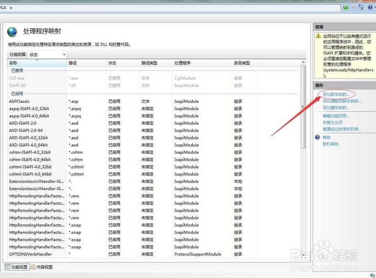
Task: Open 编辑功能权限 action link
Action: coord(336,116)
